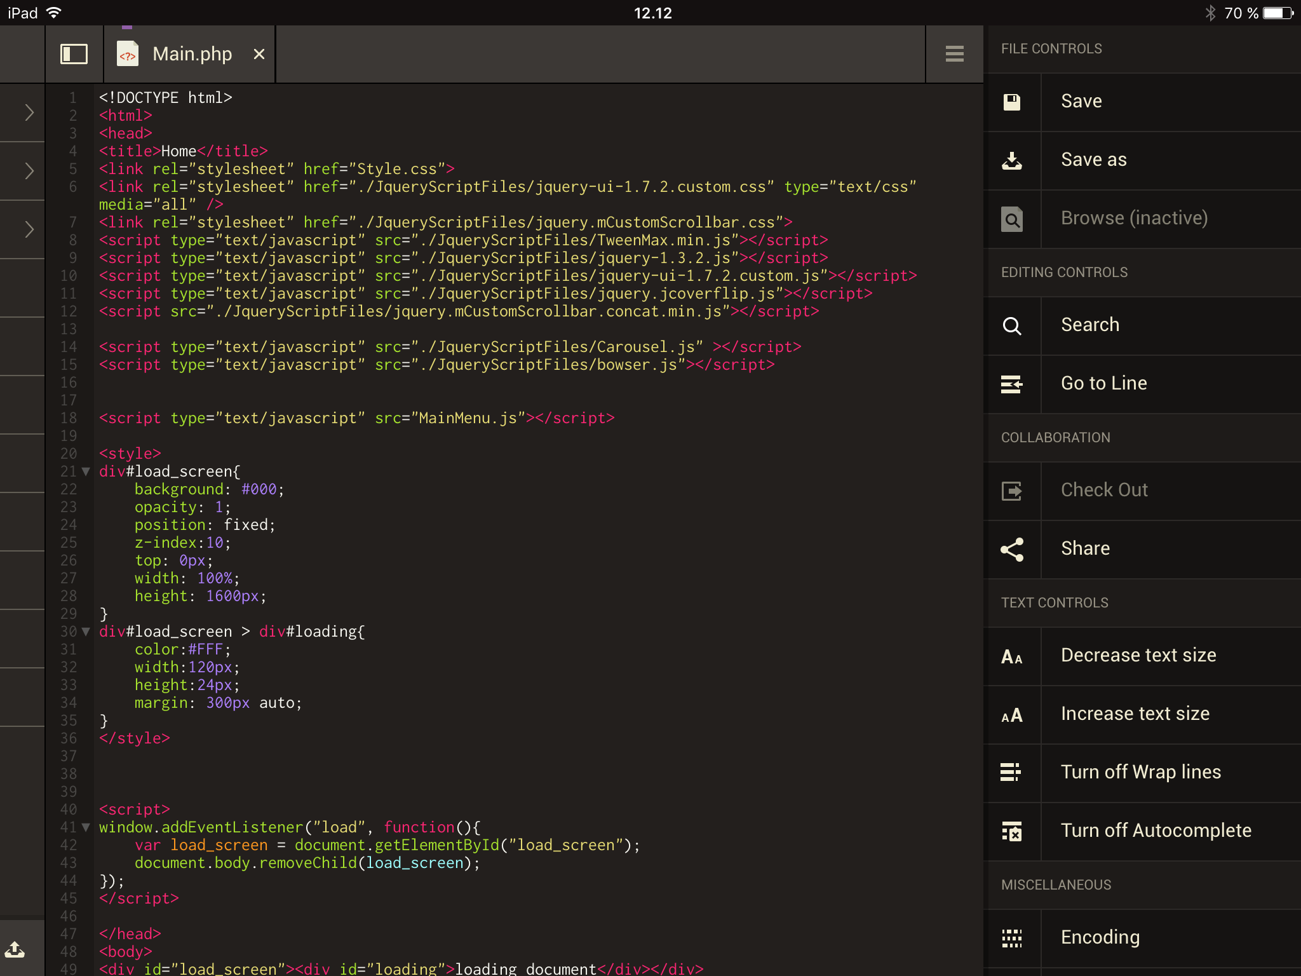The height and width of the screenshot is (976, 1301).
Task: Toggle the hamburger menu panel
Action: click(954, 54)
